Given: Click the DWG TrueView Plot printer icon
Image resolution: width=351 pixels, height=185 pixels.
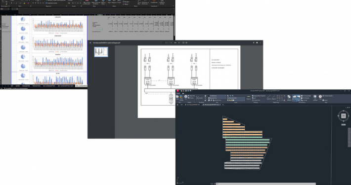Looking at the screenshot, I should click(186, 97).
